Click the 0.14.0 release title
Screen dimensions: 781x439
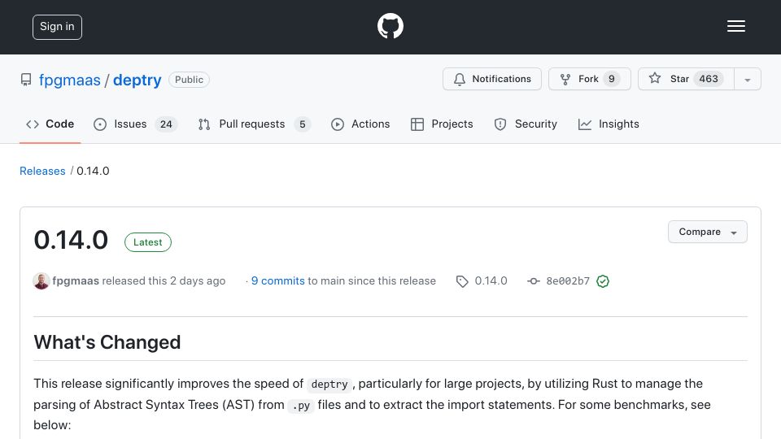pos(71,240)
